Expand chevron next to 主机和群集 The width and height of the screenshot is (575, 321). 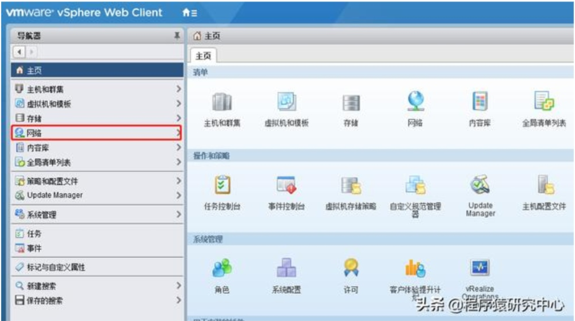point(179,89)
